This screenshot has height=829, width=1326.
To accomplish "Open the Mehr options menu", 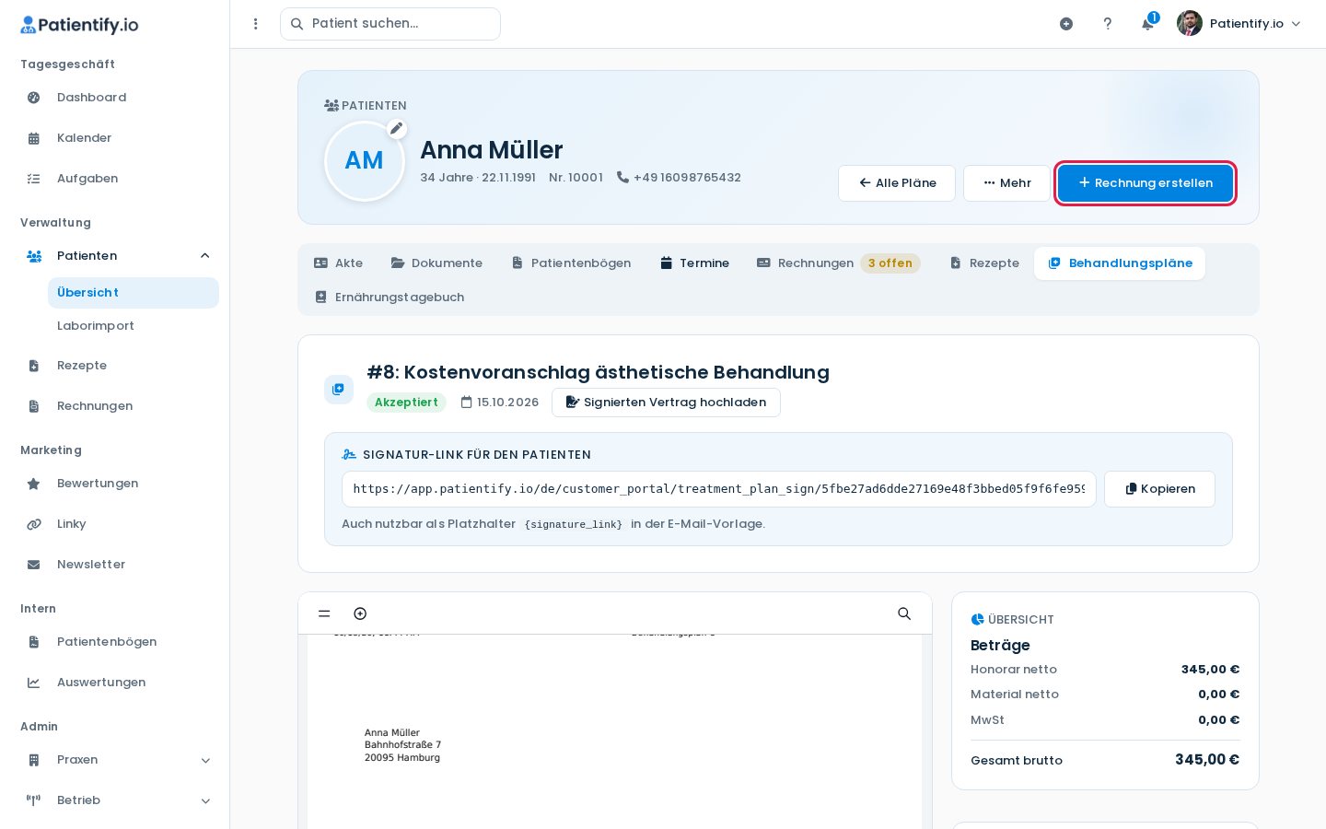I will pyautogui.click(x=1006, y=183).
